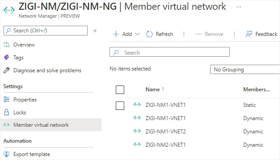
Task: Click the wrench icon for Diagnose and solve problems
Action: click(6, 70)
